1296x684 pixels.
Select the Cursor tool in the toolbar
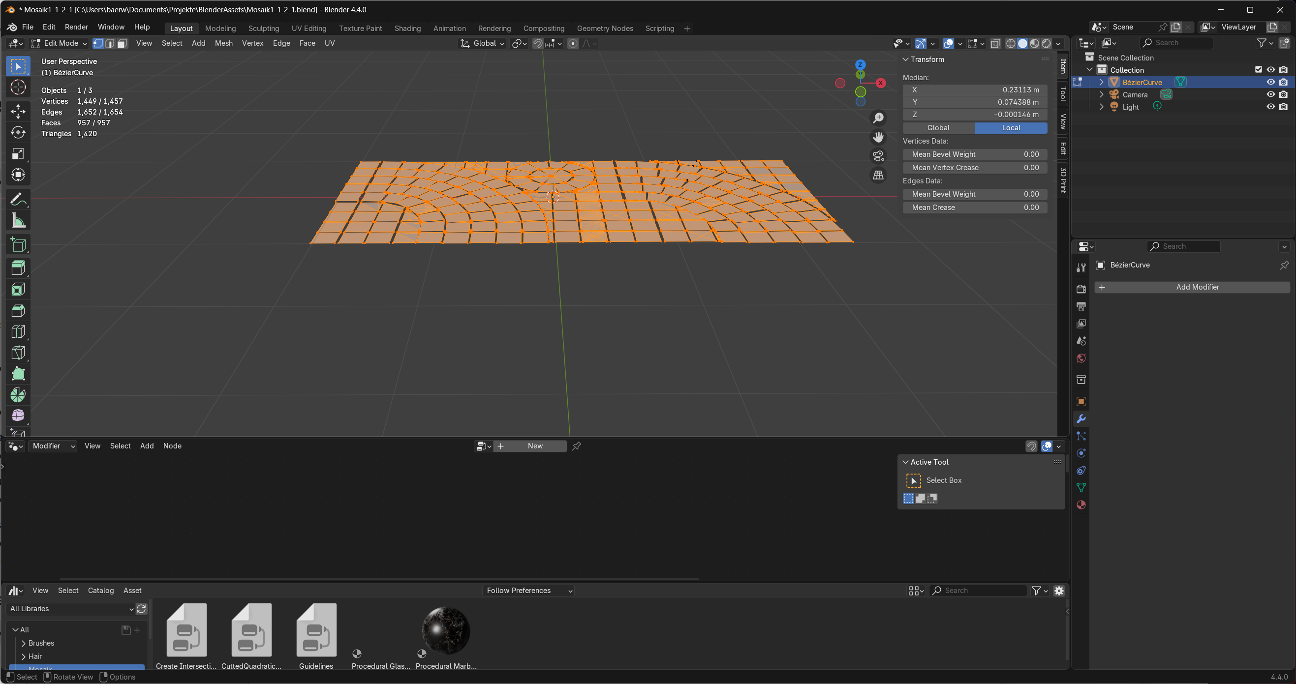[x=18, y=88]
